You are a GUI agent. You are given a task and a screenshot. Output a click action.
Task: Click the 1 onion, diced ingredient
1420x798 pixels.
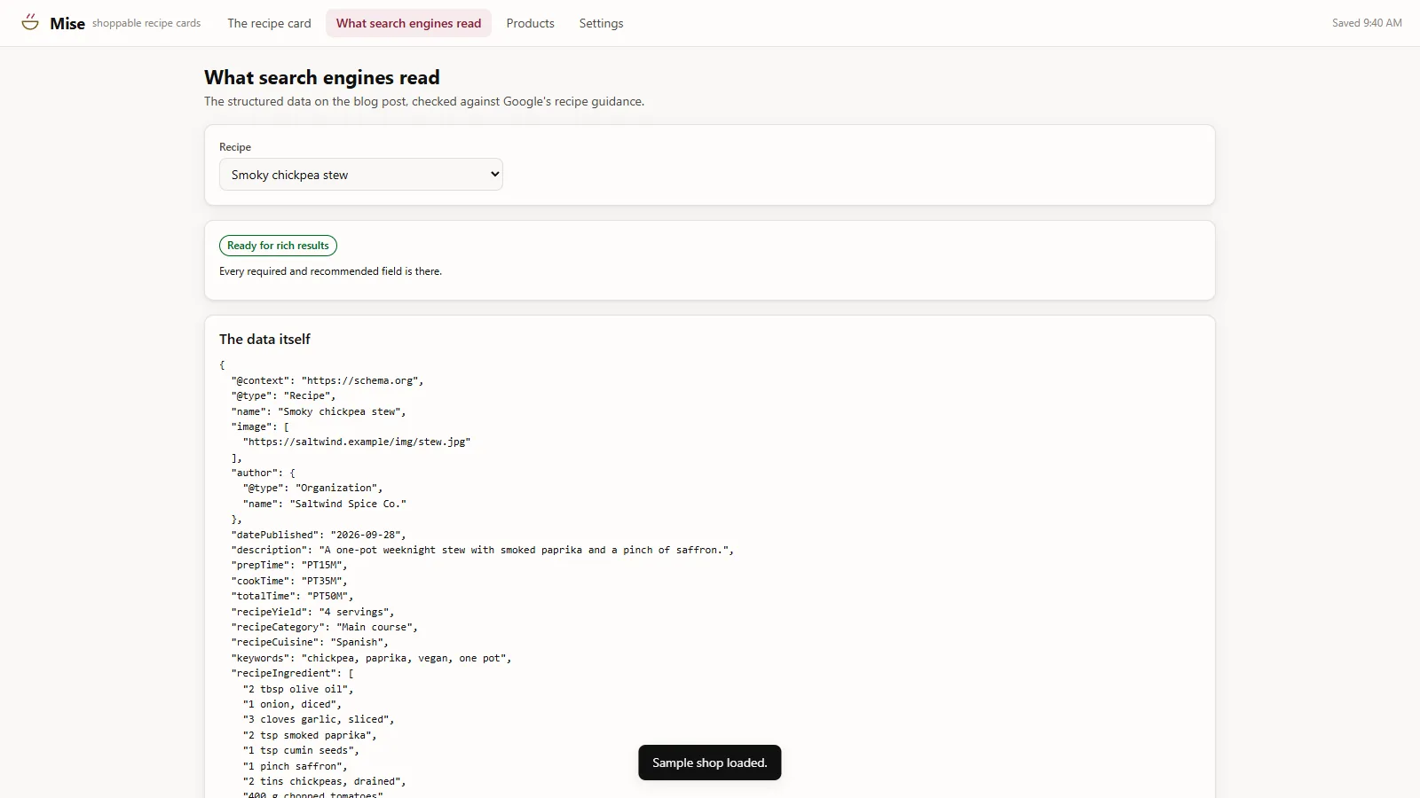tap(292, 704)
